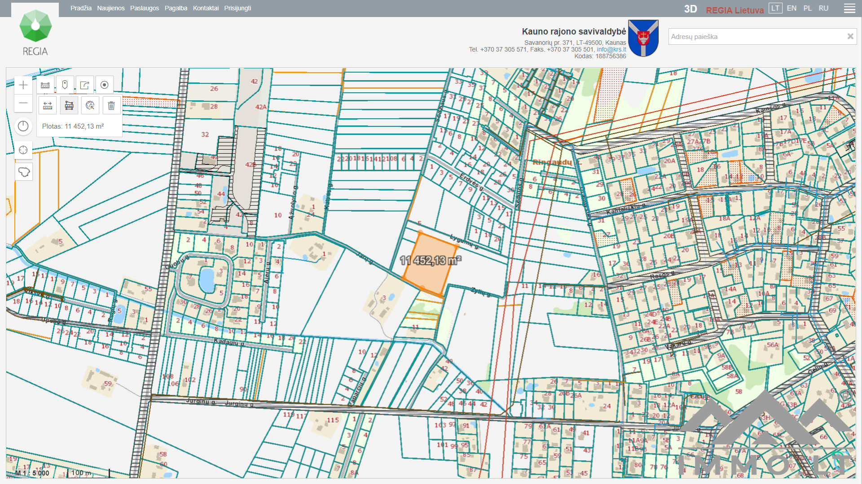Screen dimensions: 862x484
Task: Delete measurements with the trash icon
Action: pyautogui.click(x=111, y=105)
